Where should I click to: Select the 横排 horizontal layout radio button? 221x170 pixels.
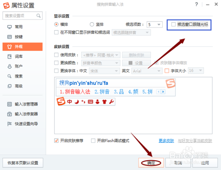(56, 24)
